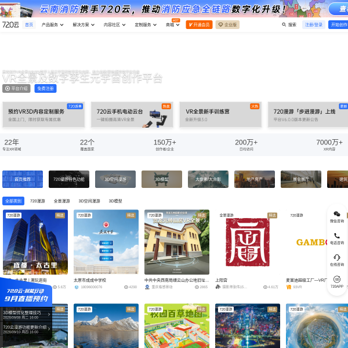Click the diamond icon in 企业版
348x348 pixels.
coord(220,25)
